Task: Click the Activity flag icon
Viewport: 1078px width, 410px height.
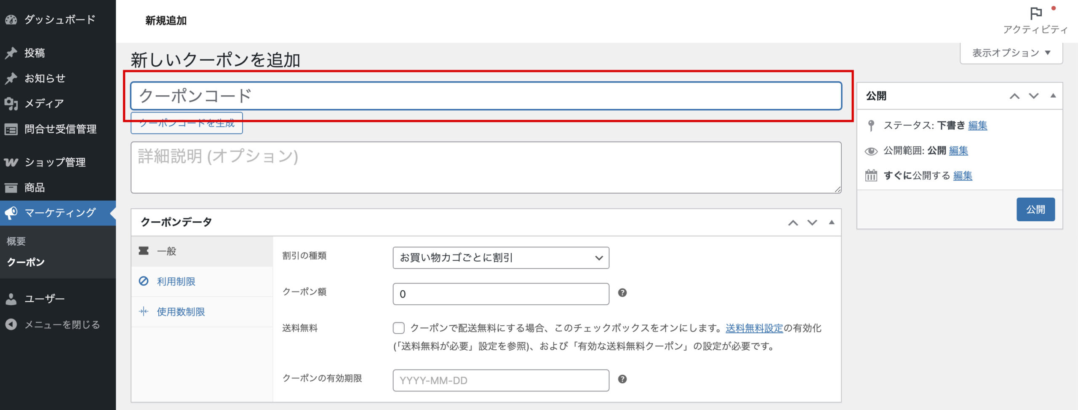Action: [1035, 13]
